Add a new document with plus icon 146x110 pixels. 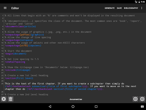(4, 99)
